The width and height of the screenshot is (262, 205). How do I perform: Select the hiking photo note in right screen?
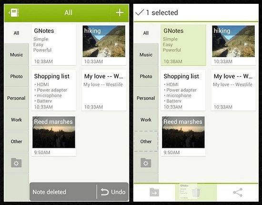[233, 45]
